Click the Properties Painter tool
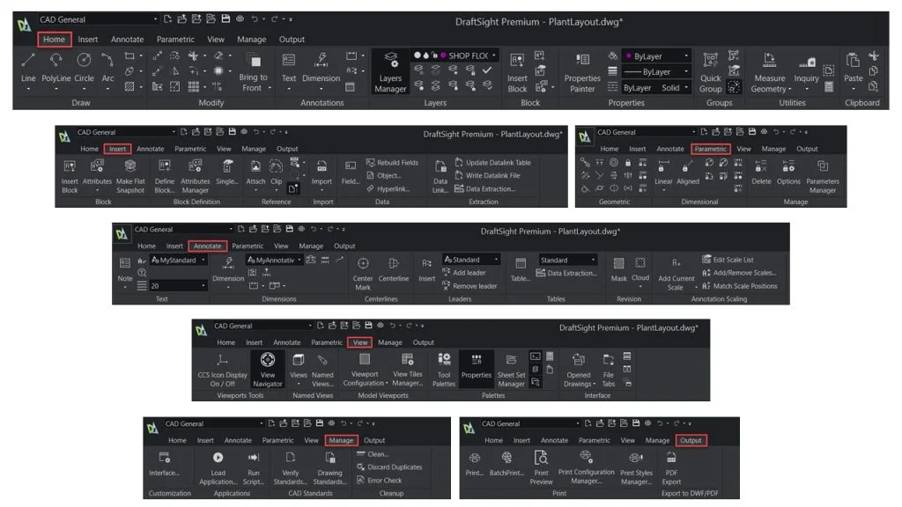 tap(581, 70)
